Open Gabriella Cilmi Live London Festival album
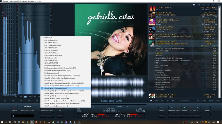Image resolution: width=222 pixels, height=124 pixels. tap(184, 36)
